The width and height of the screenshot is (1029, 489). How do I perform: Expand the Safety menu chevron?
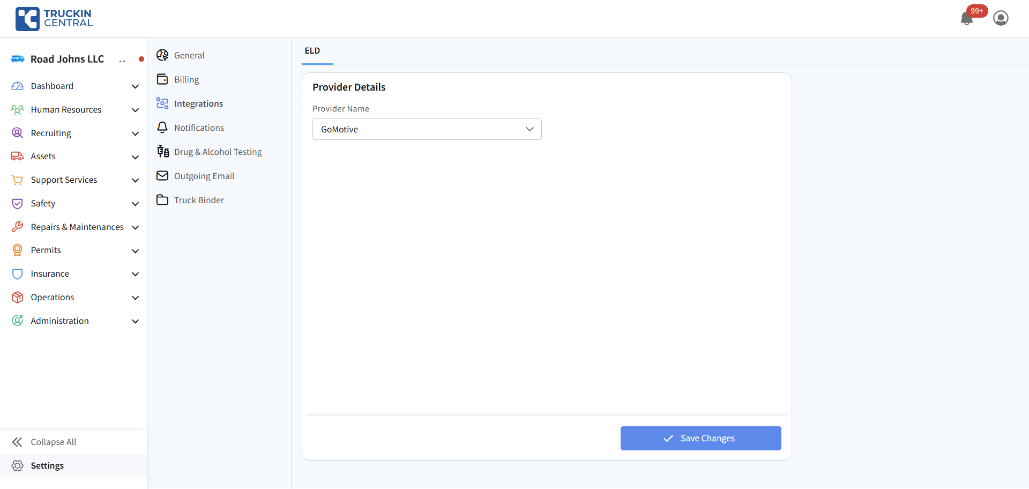(135, 204)
